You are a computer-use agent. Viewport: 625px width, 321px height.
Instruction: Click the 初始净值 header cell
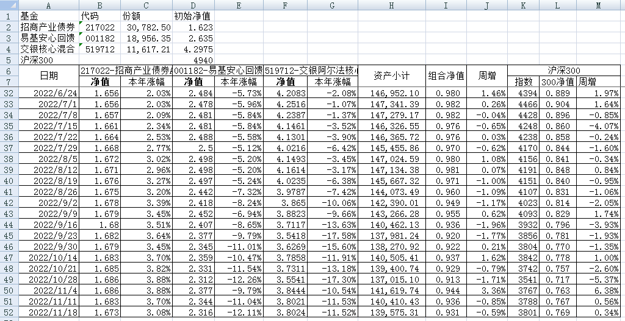(193, 16)
